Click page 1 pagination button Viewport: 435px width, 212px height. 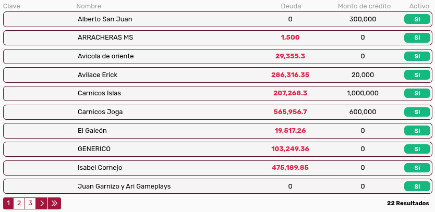[x=8, y=203]
